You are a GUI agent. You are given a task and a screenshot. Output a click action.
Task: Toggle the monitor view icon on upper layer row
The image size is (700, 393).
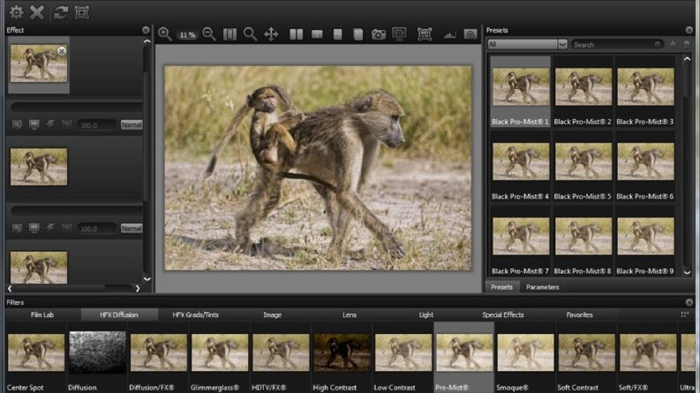point(34,125)
